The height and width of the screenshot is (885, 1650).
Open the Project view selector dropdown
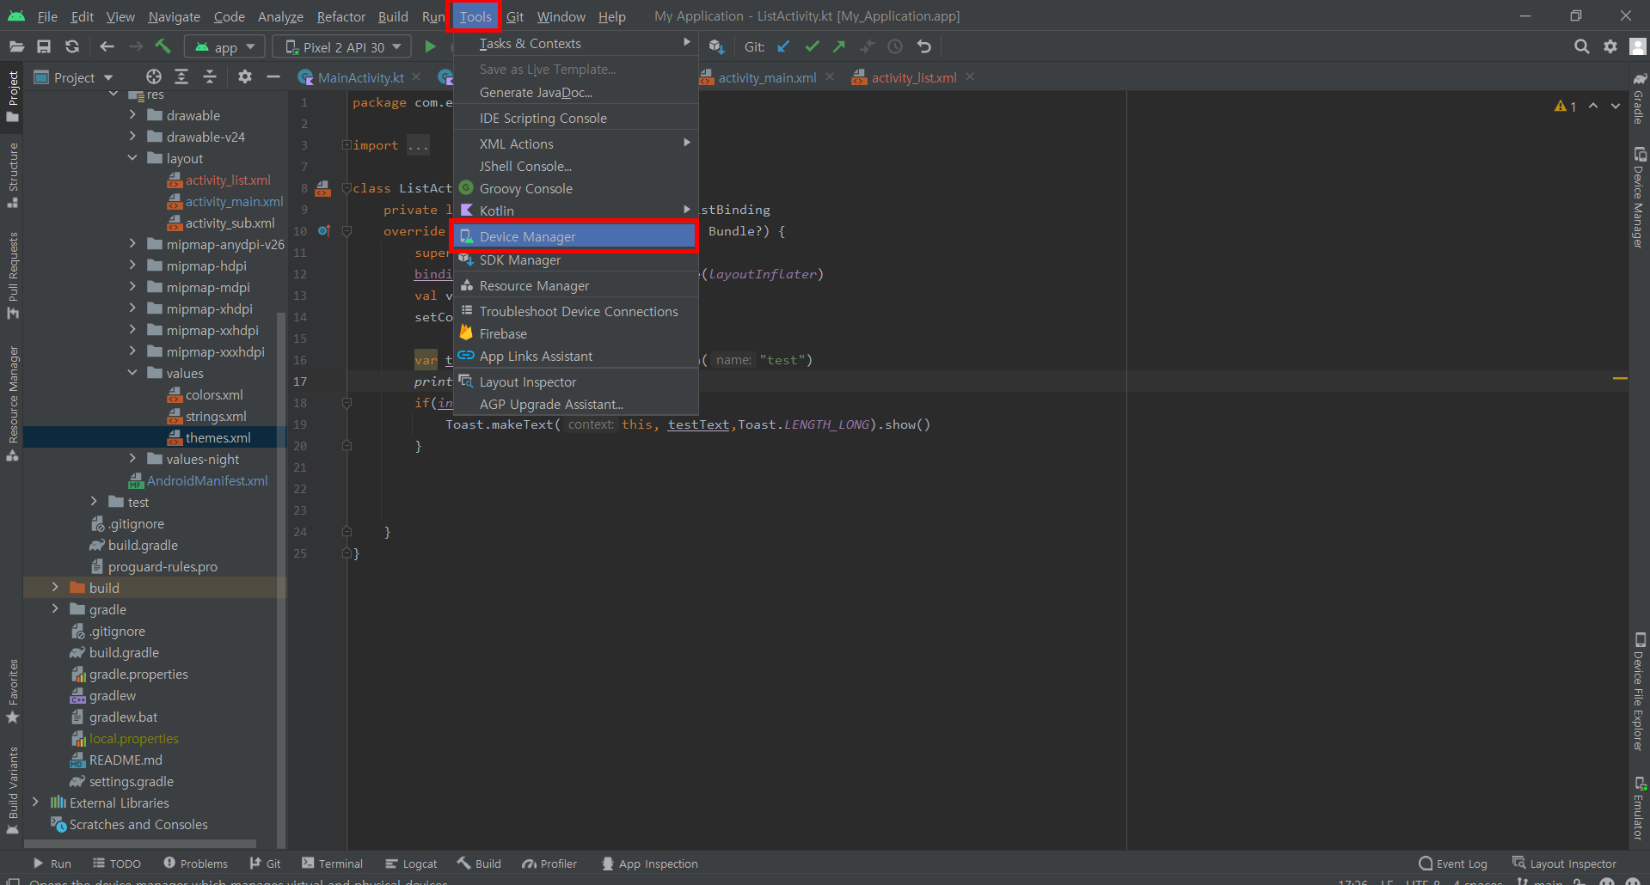(x=74, y=77)
